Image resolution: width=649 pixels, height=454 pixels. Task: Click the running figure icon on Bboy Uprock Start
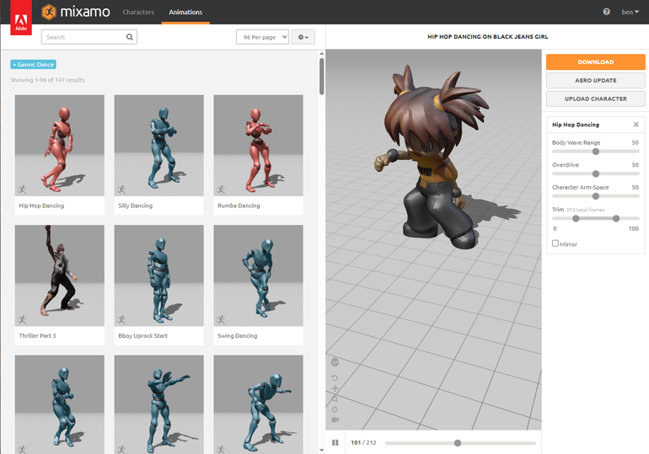(x=121, y=319)
